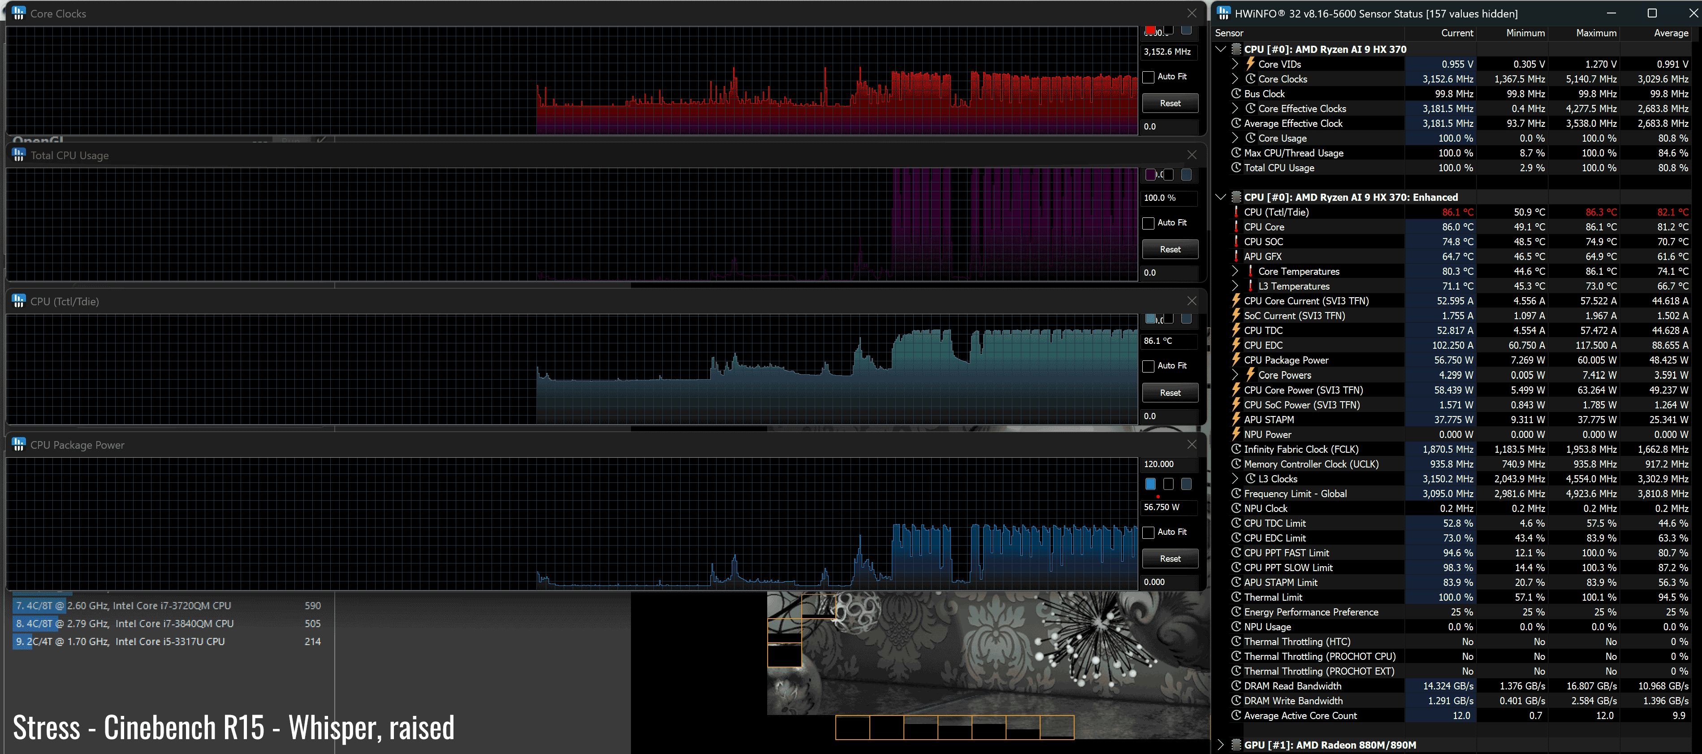Click the Maximum column header
This screenshot has width=1702, height=754.
pos(1596,33)
